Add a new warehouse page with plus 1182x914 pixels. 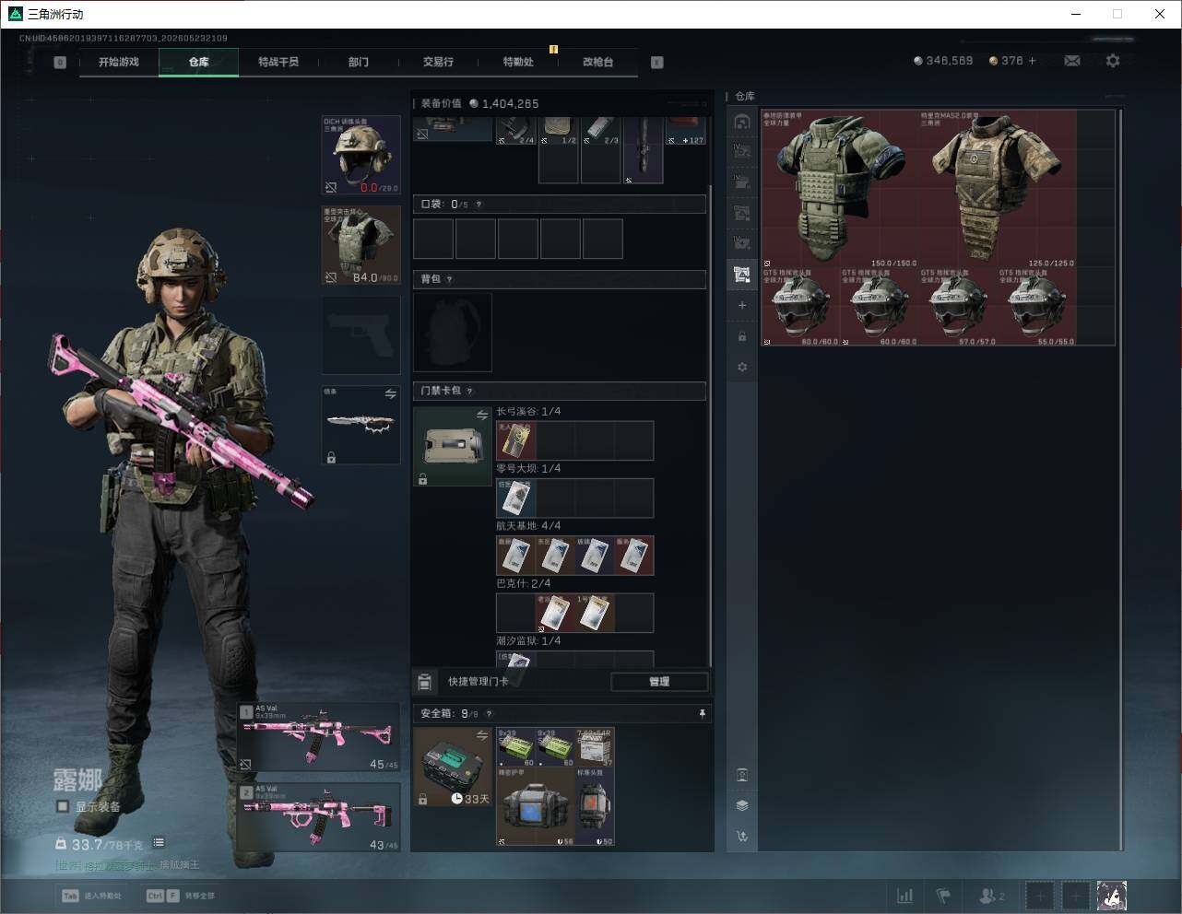[x=742, y=305]
